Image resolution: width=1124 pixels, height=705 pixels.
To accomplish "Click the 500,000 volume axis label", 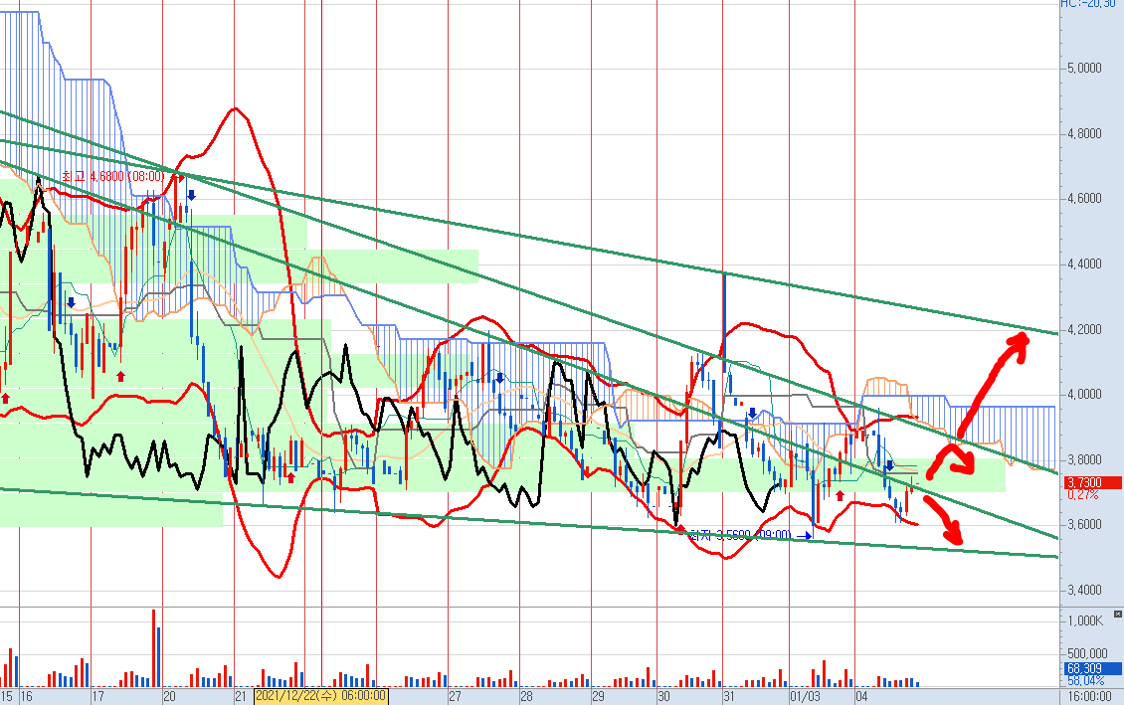I will pyautogui.click(x=1087, y=653).
